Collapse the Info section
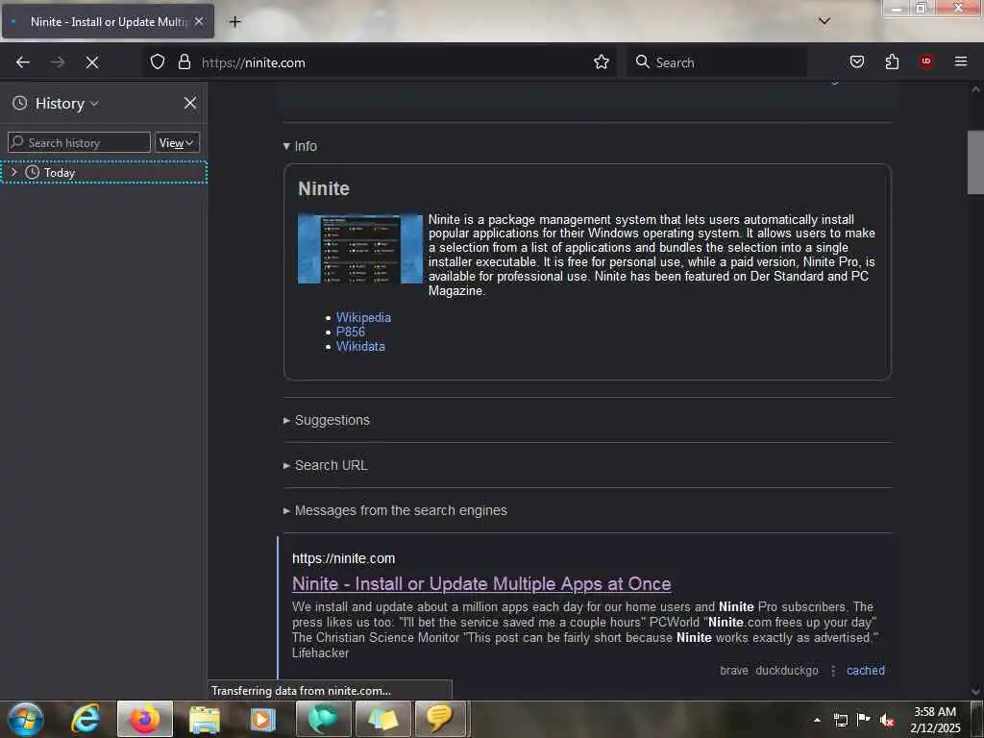This screenshot has height=738, width=984. pyautogui.click(x=300, y=146)
